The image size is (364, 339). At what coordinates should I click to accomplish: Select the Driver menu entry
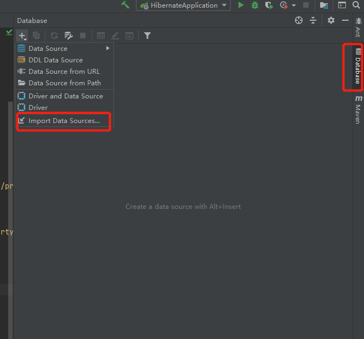38,108
